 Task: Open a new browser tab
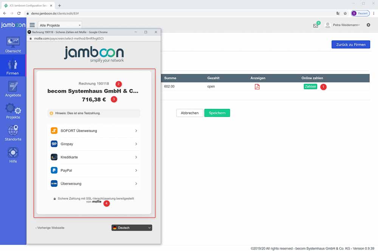tap(59, 5)
